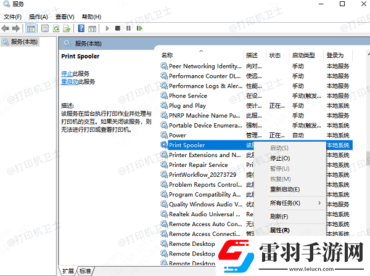
Task: Click the Export list toolbar icon
Action: (x=67, y=28)
